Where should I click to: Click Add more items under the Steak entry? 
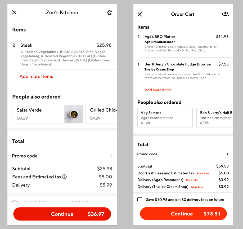coord(36,76)
